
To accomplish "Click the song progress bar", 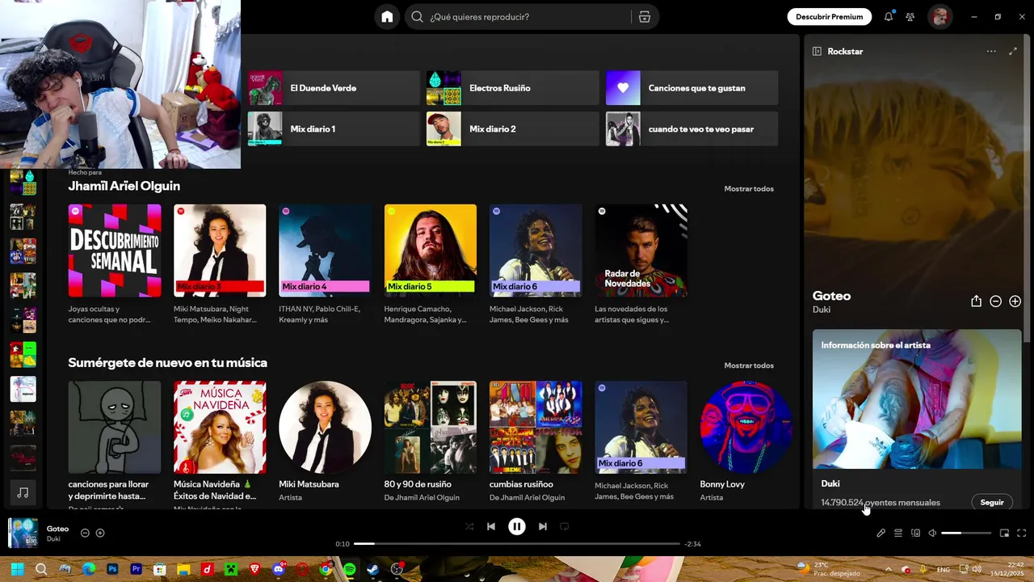I will (517, 544).
